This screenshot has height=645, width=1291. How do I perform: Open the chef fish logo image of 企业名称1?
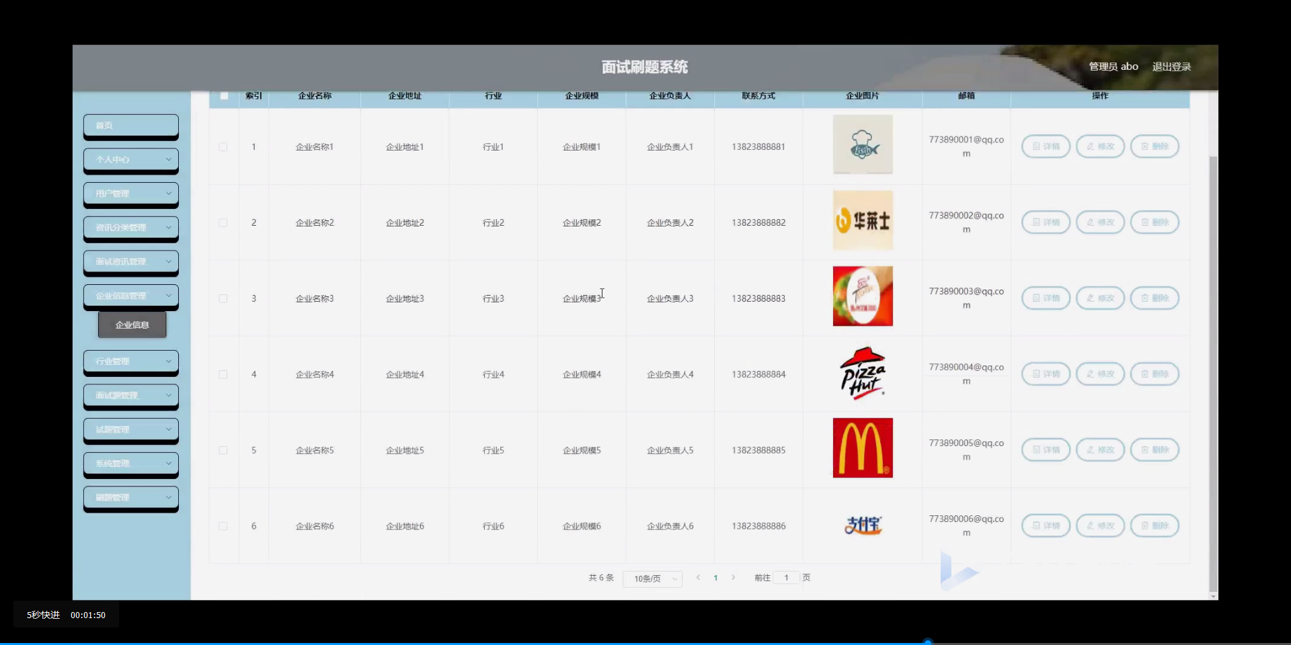coord(863,144)
